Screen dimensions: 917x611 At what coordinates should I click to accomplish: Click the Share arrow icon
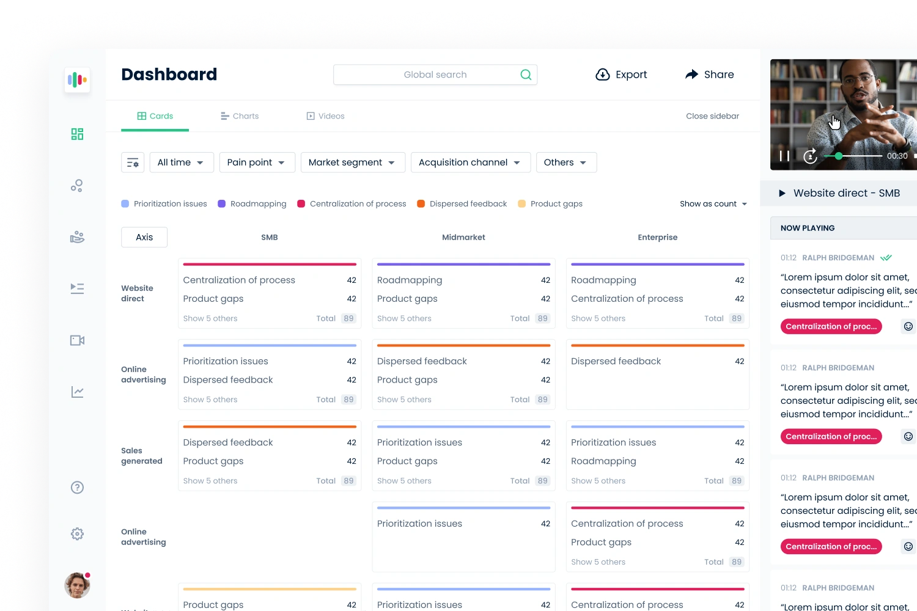pos(691,75)
